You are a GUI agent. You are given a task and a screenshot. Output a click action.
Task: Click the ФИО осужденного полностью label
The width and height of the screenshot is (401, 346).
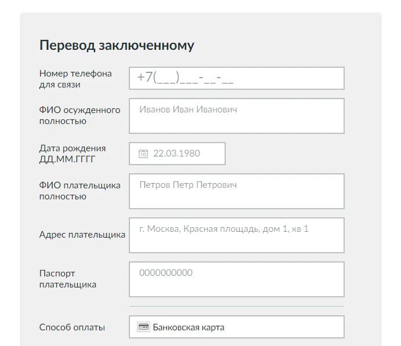click(80, 115)
